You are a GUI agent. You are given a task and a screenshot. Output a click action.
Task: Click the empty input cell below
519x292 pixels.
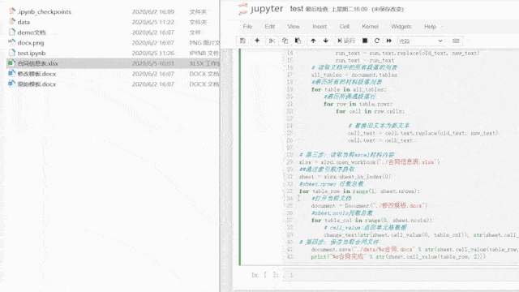click(x=401, y=275)
